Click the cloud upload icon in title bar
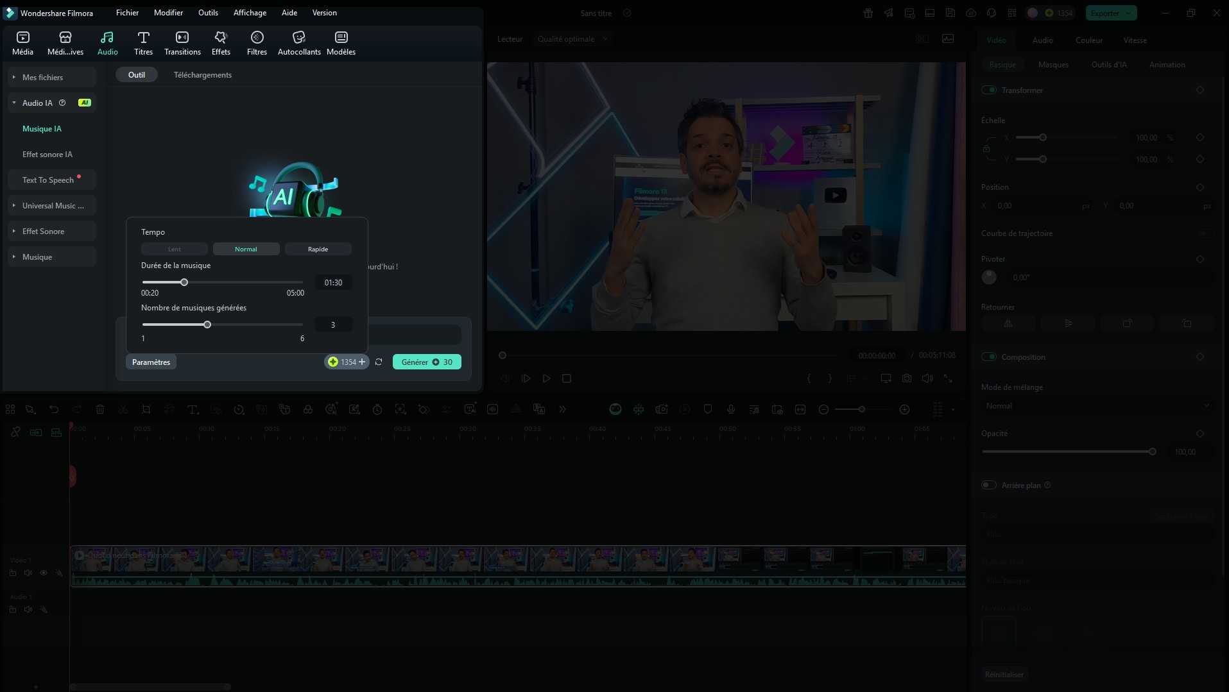Screen dimensions: 1229x692 (x=971, y=13)
